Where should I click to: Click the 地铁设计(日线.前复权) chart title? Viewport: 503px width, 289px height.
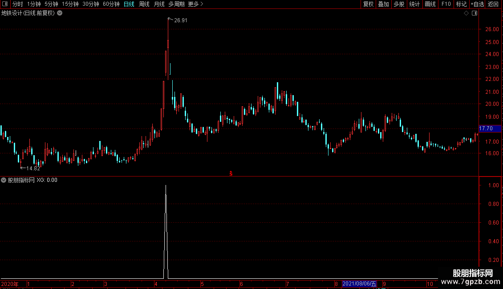28,13
